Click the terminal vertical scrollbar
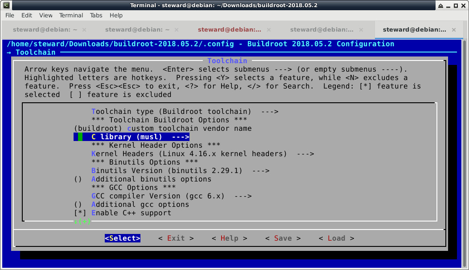This screenshot has height=270, width=469. pos(465,153)
